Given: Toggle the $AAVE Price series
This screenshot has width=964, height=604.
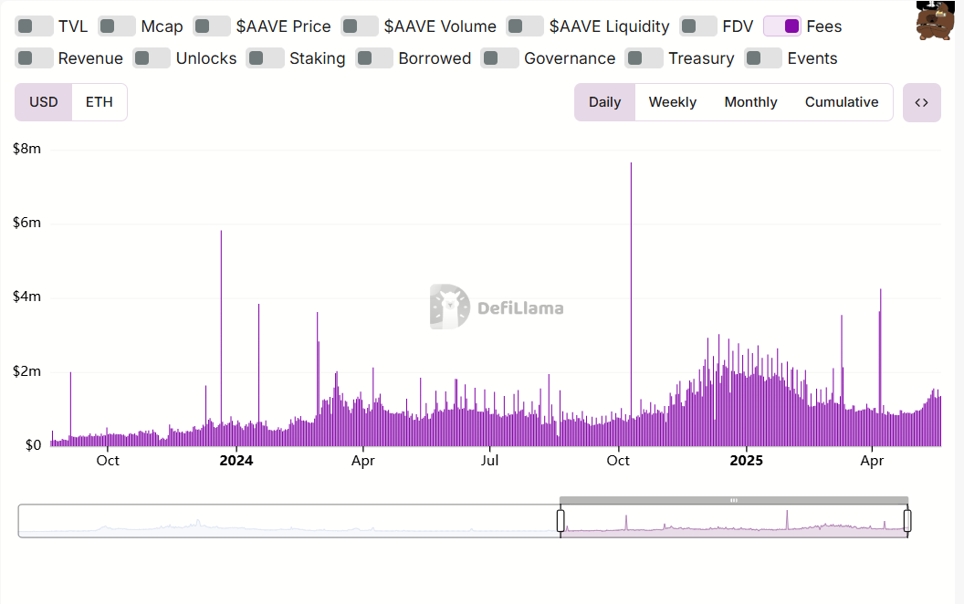Looking at the screenshot, I should click(212, 26).
